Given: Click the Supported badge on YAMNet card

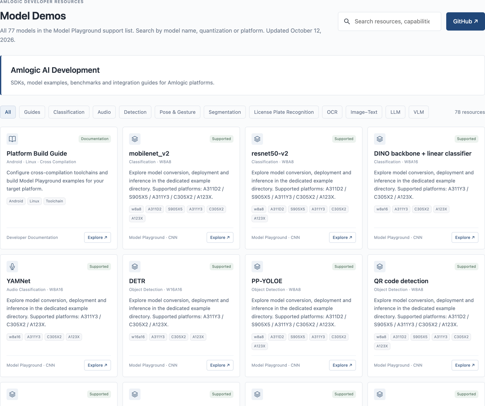Looking at the screenshot, I should [x=99, y=266].
